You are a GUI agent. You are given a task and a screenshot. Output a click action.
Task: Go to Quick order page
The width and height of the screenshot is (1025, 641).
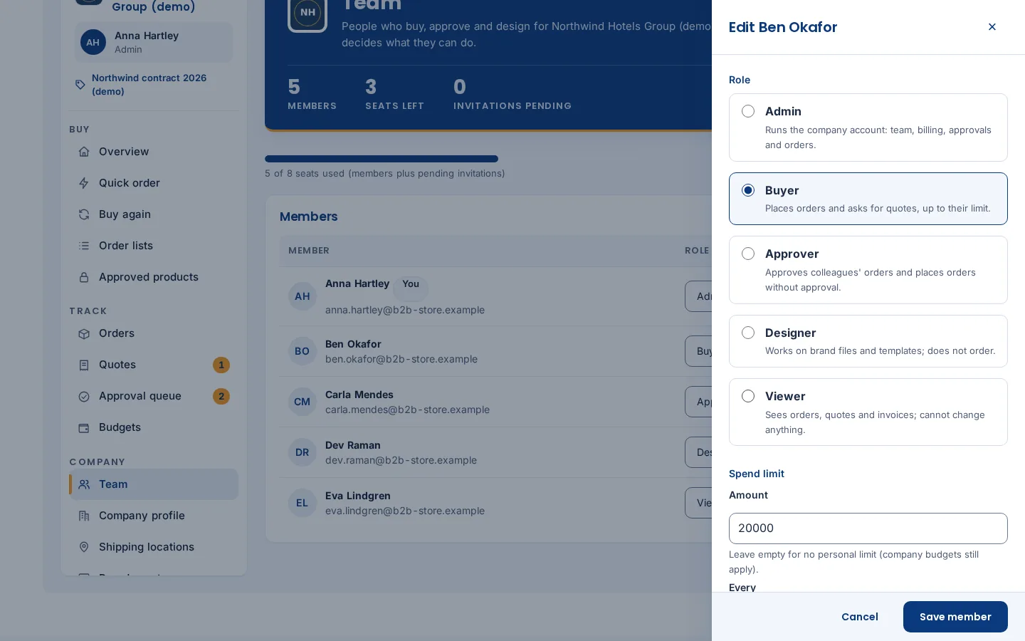[154, 183]
